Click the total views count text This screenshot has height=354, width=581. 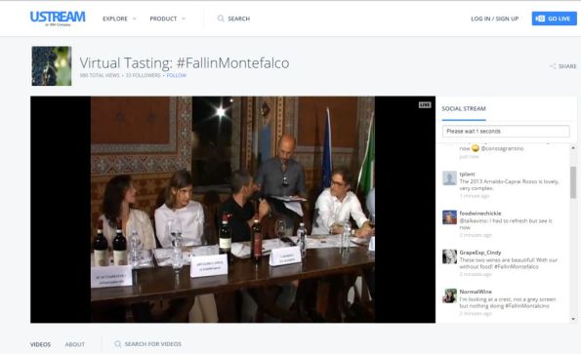click(100, 75)
